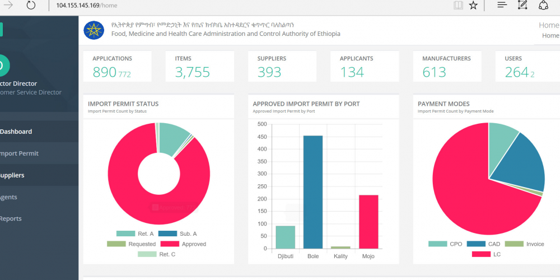This screenshot has height=280, width=560.
Task: Click the Applications count card
Action: click(x=117, y=66)
